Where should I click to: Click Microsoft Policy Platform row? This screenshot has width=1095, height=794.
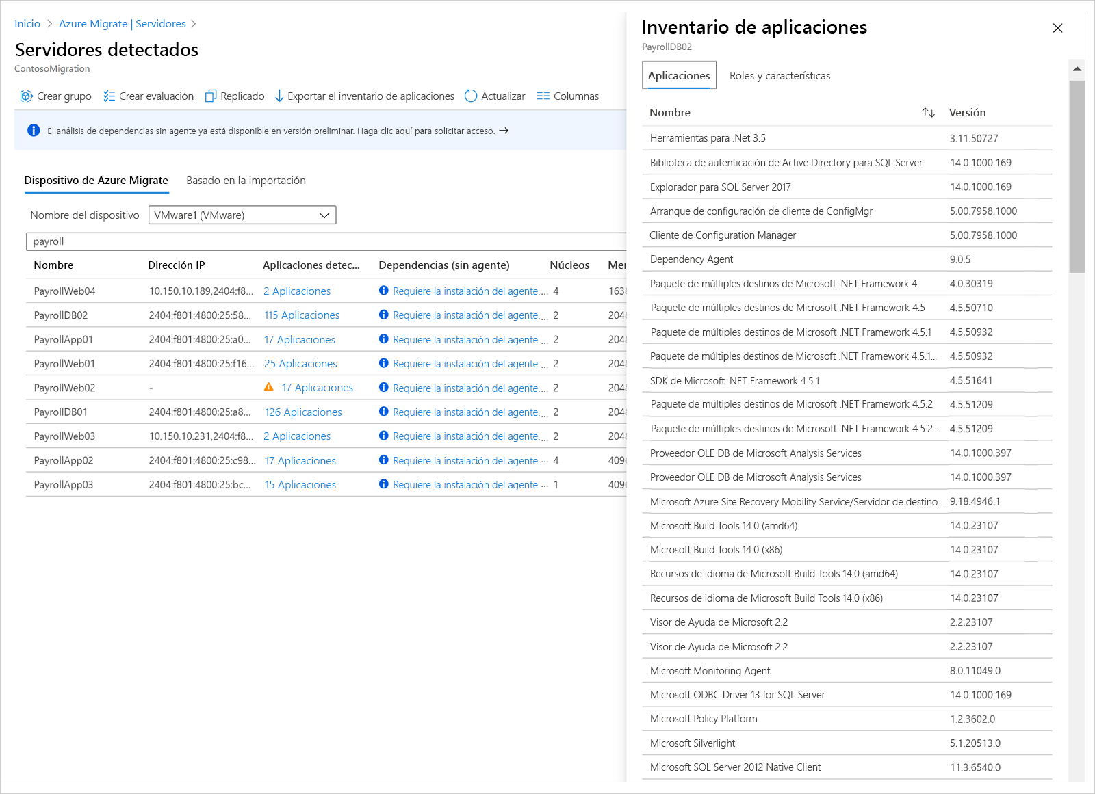847,719
